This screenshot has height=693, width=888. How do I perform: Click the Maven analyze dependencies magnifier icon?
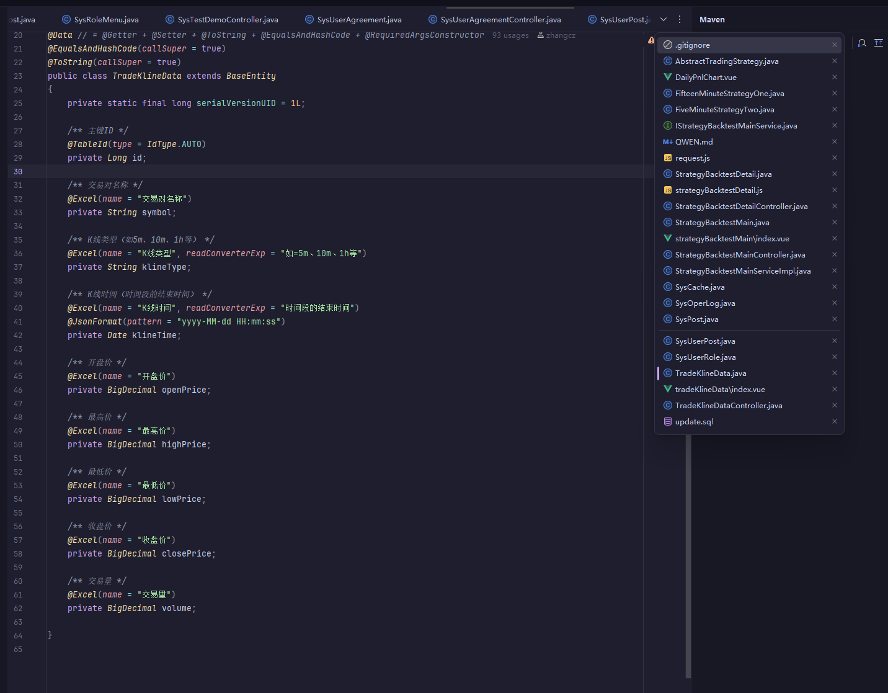[x=862, y=43]
